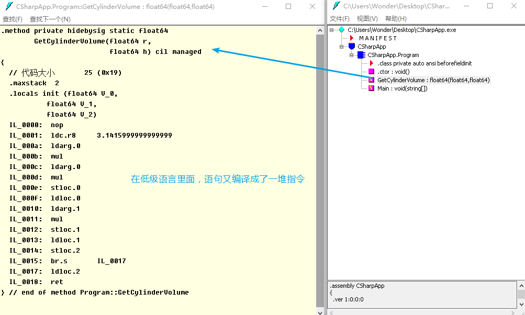Click the red triangle icon beside .class private
This screenshot has width=525, height=315.
coord(371,63)
